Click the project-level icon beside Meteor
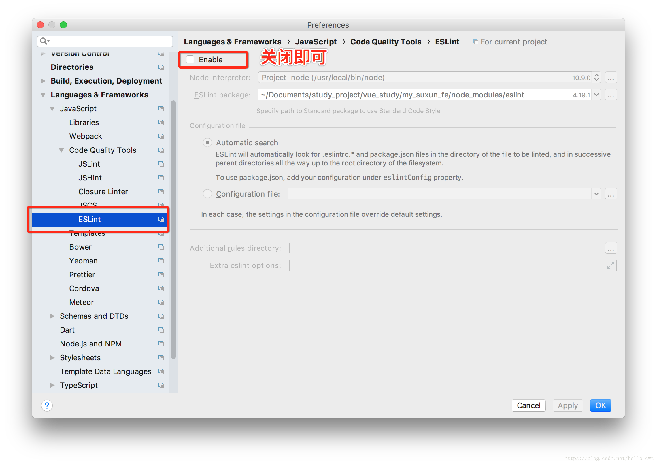Viewport: 657px width, 464px height. [x=161, y=302]
